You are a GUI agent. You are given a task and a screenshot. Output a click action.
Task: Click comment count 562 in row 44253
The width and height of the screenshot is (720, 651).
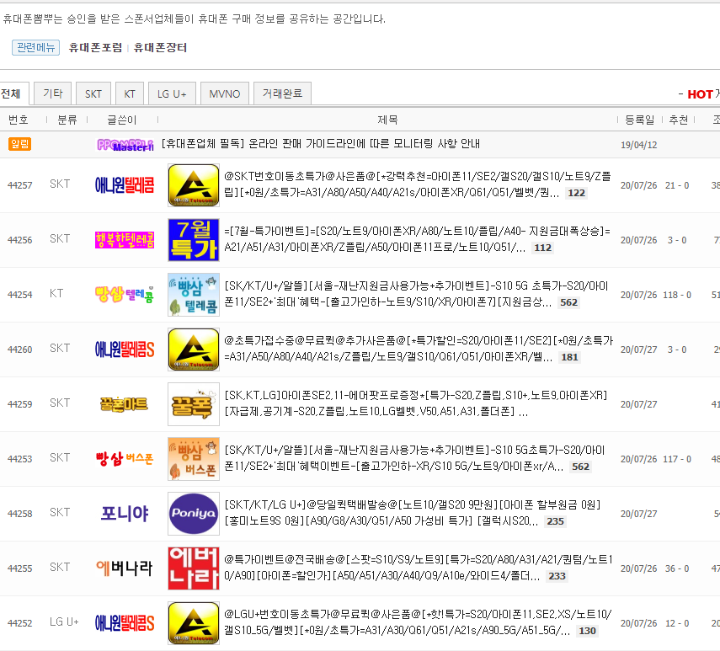580,467
